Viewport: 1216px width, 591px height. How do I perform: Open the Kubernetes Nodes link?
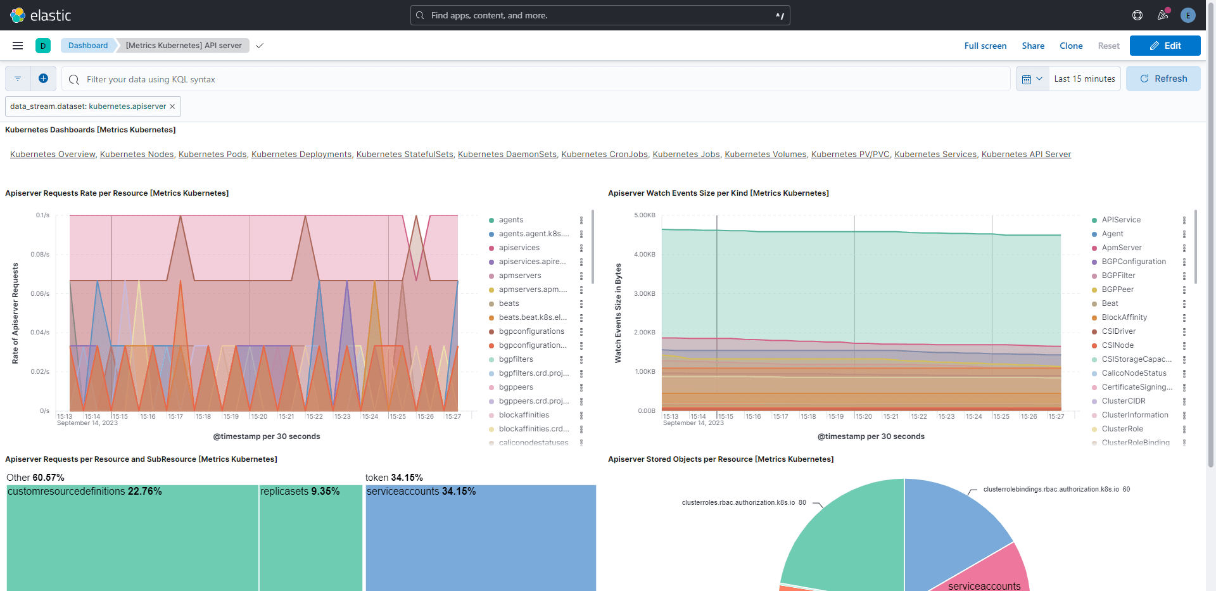tap(137, 155)
